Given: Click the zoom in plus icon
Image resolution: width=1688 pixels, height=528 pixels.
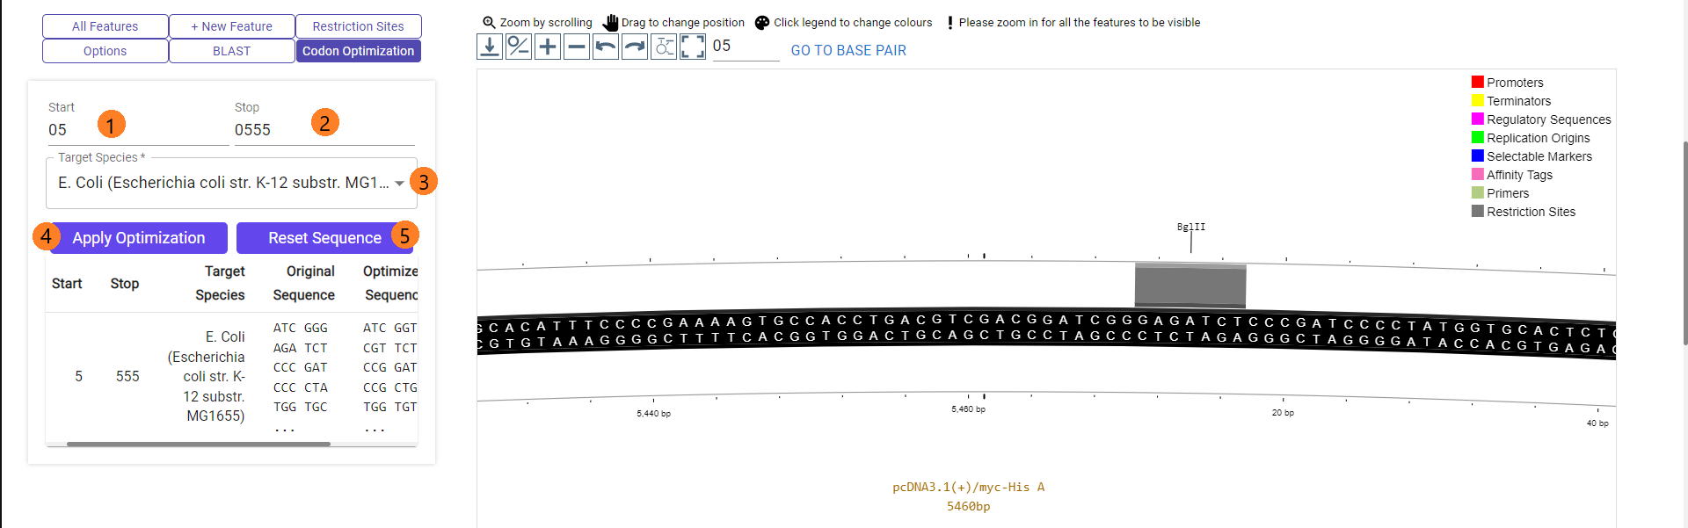Looking at the screenshot, I should coord(547,47).
